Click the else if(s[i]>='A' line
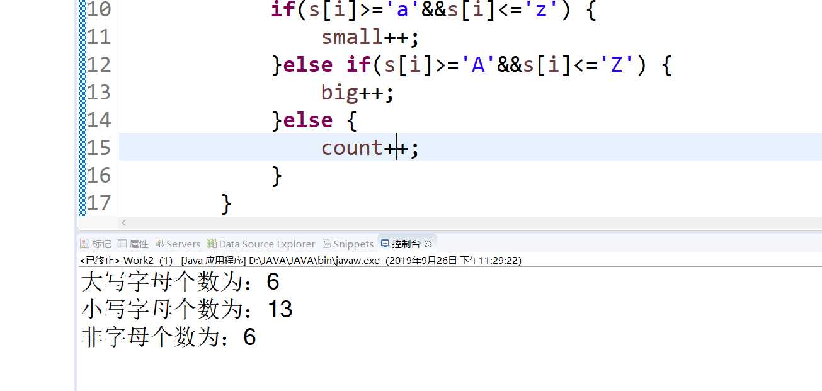Viewport: 822px width, 391px height. [x=472, y=65]
